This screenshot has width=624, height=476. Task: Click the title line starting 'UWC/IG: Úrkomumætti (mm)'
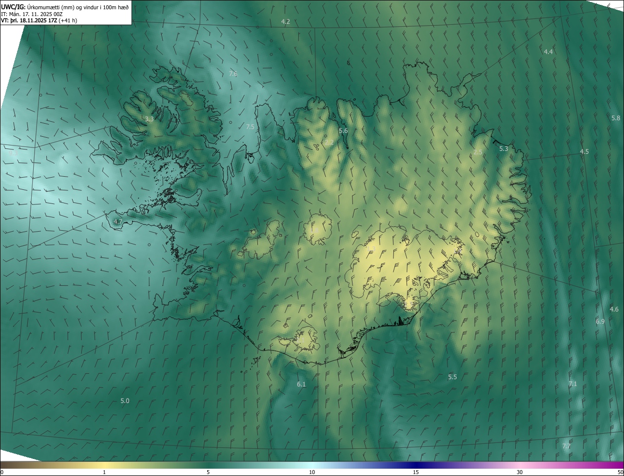65,7
